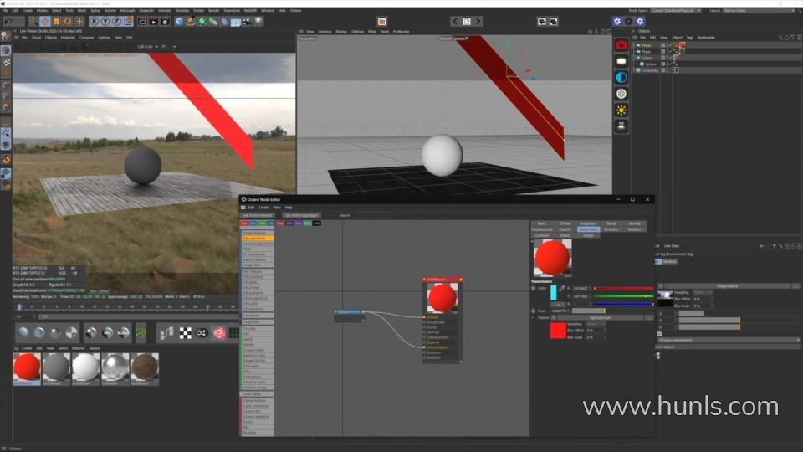Toggle the Z axis lock

[x=115, y=21]
